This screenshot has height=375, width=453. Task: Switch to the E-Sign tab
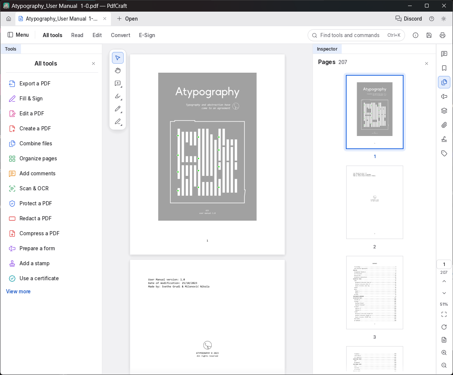pyautogui.click(x=147, y=35)
